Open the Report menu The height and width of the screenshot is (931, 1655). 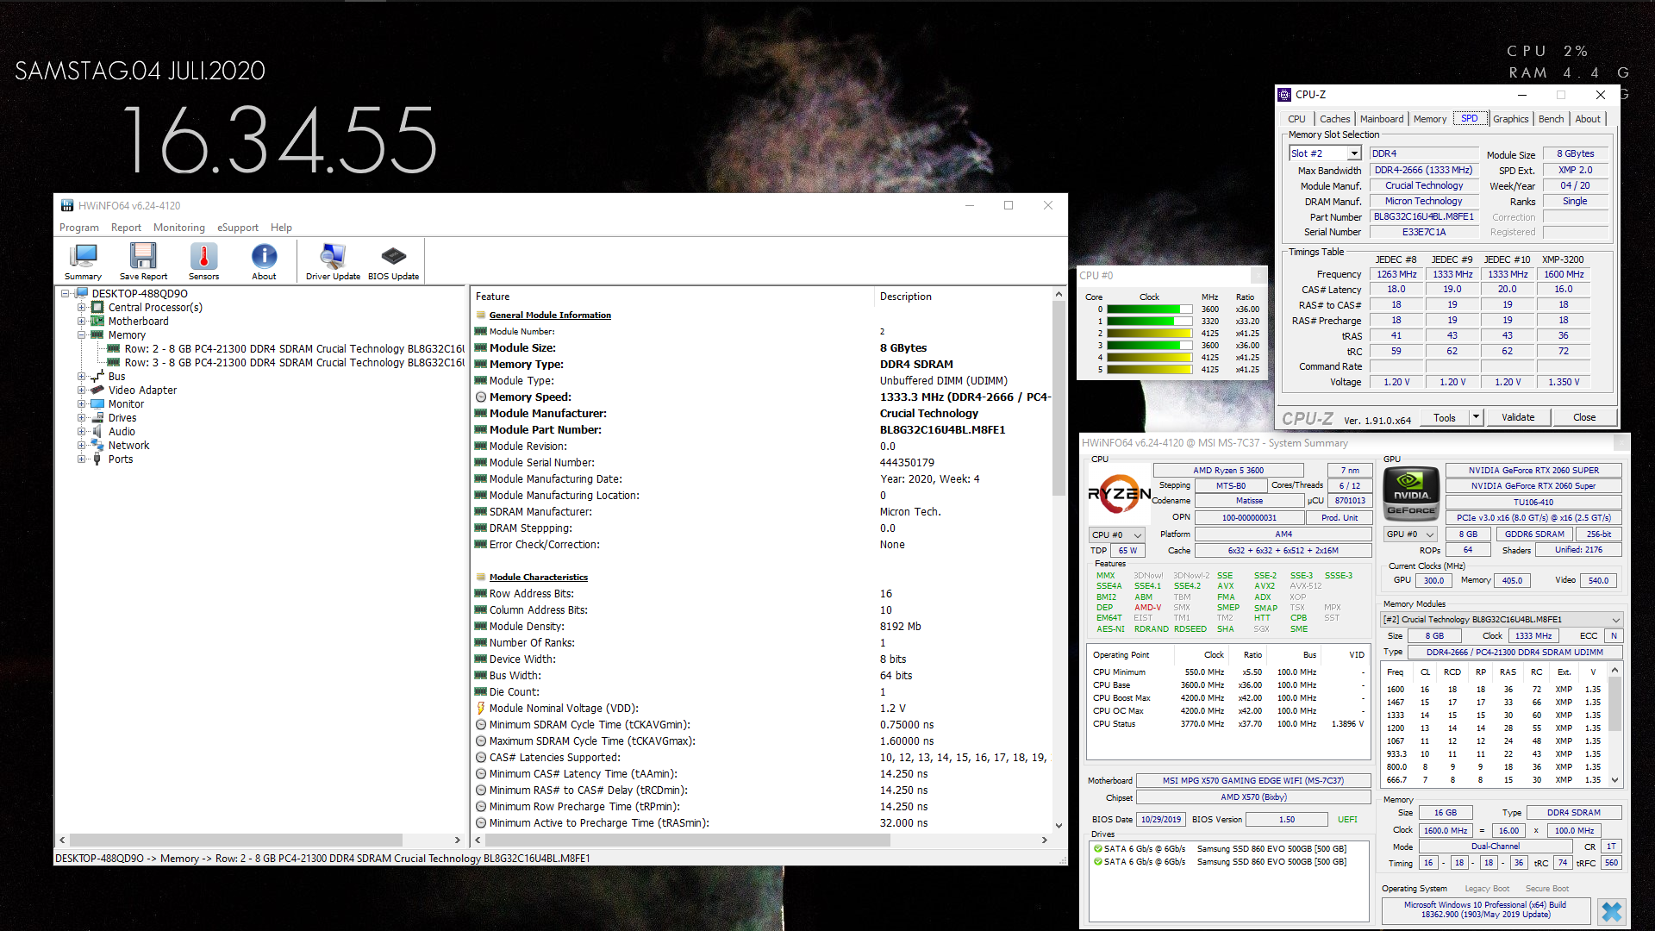(x=126, y=228)
